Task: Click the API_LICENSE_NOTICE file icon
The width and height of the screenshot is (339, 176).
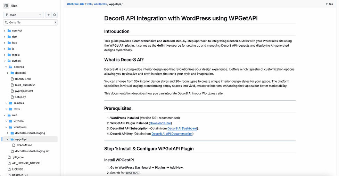Action: tap(9, 163)
